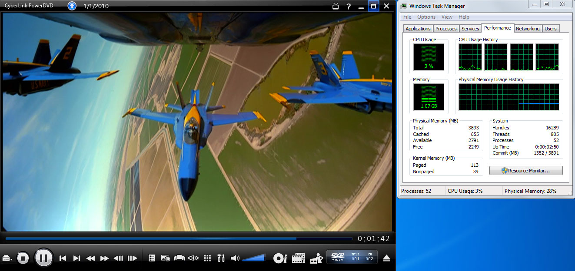Image resolution: width=575 pixels, height=271 pixels.
Task: Switch to the Processes tab
Action: click(446, 29)
